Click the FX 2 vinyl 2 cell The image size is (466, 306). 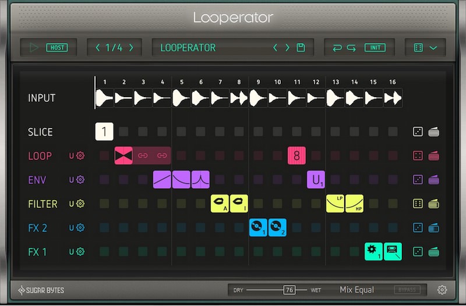point(278,227)
